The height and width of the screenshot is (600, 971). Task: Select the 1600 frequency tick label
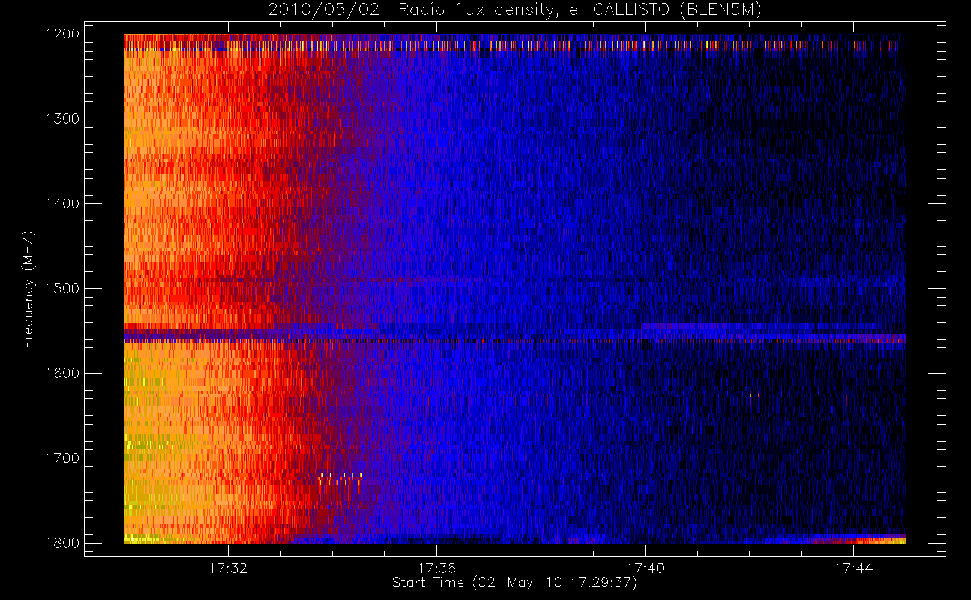point(62,373)
